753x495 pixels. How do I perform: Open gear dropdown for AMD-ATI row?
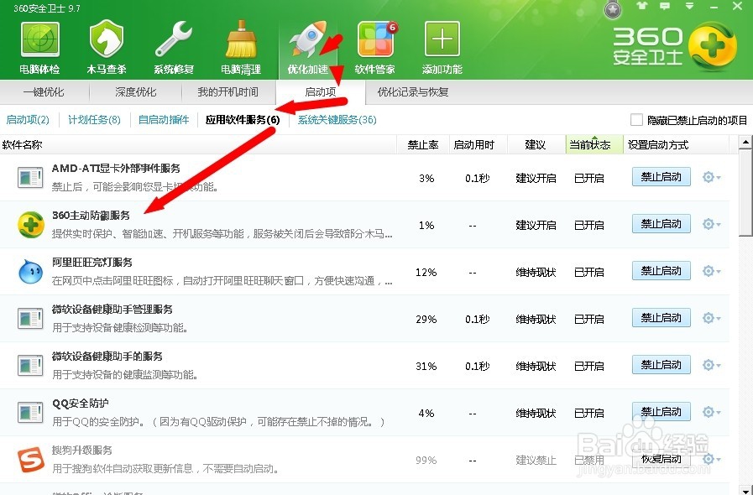coord(711,177)
